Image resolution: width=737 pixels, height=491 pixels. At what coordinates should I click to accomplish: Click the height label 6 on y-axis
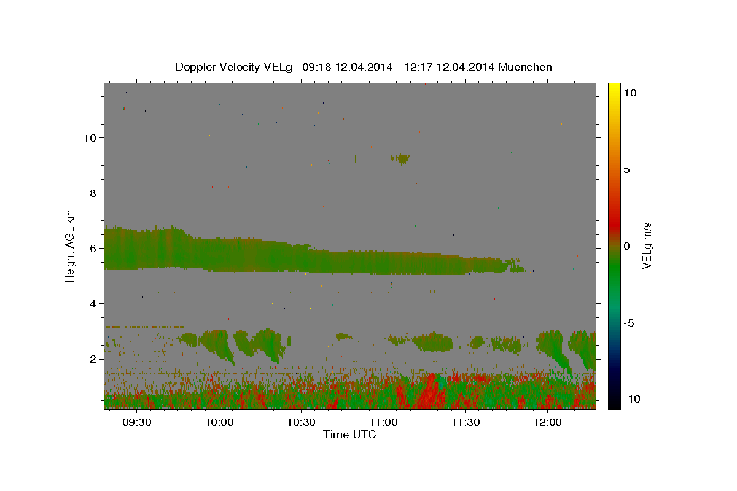pos(92,249)
